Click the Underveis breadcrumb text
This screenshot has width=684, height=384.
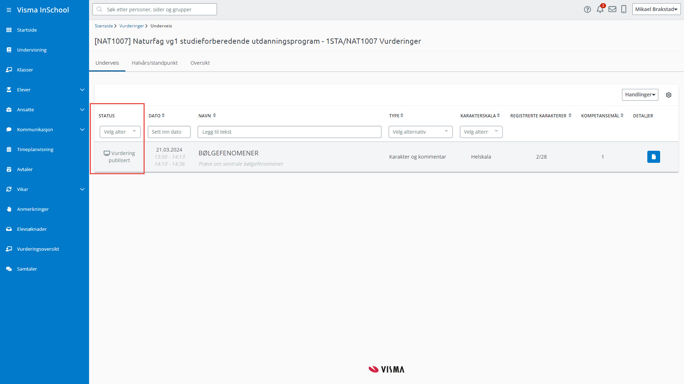click(161, 26)
